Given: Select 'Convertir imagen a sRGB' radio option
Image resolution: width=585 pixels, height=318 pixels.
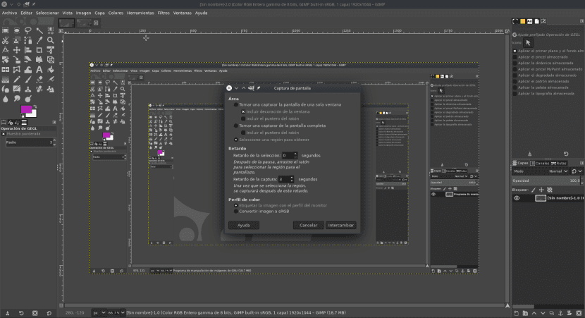Looking at the screenshot, I should pyautogui.click(x=237, y=212).
